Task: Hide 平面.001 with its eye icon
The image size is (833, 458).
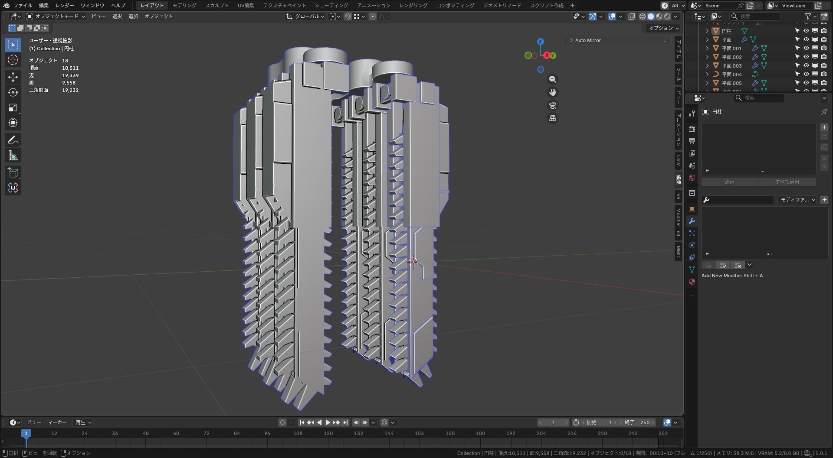Action: pos(806,48)
